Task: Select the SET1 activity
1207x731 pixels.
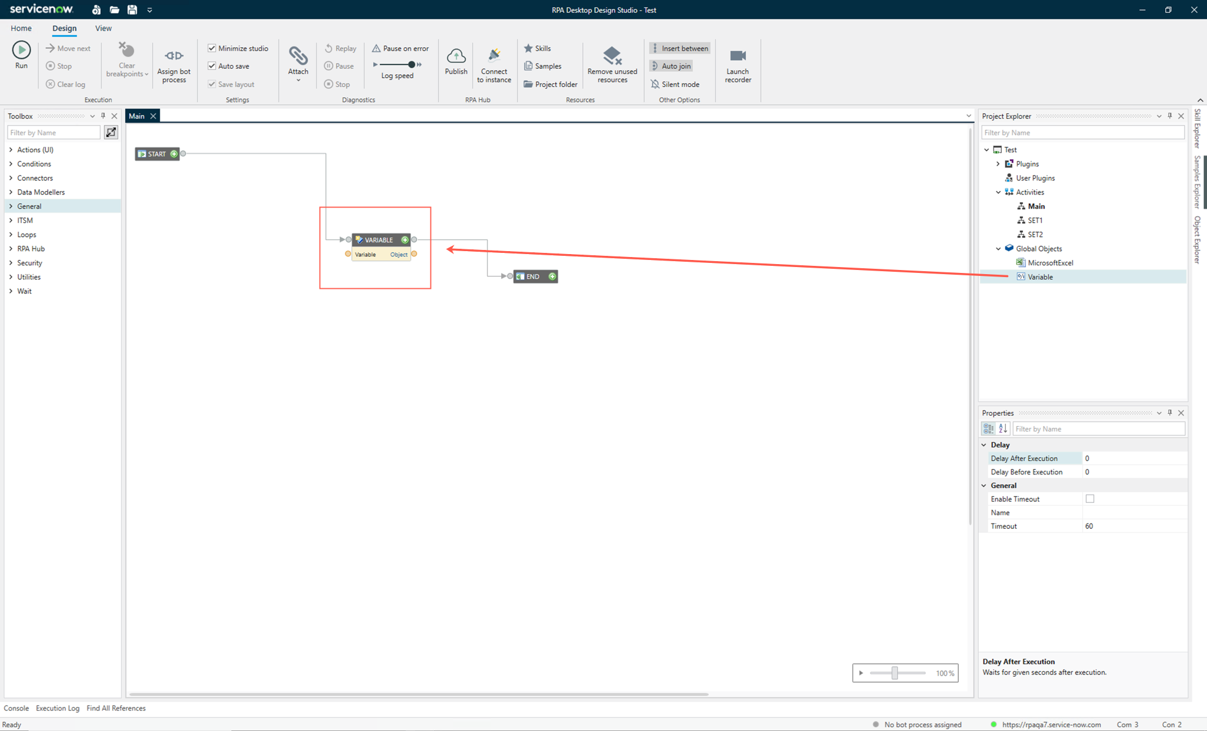Action: [x=1035, y=220]
